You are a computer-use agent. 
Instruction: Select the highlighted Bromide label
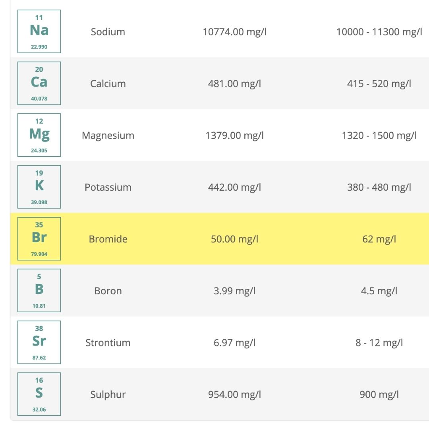108,239
